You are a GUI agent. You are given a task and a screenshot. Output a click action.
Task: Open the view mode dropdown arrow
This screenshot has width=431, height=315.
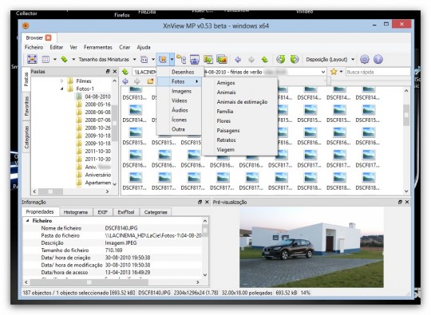(x=55, y=59)
